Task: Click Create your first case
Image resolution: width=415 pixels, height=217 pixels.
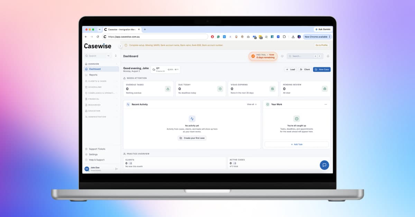Action: click(192, 138)
